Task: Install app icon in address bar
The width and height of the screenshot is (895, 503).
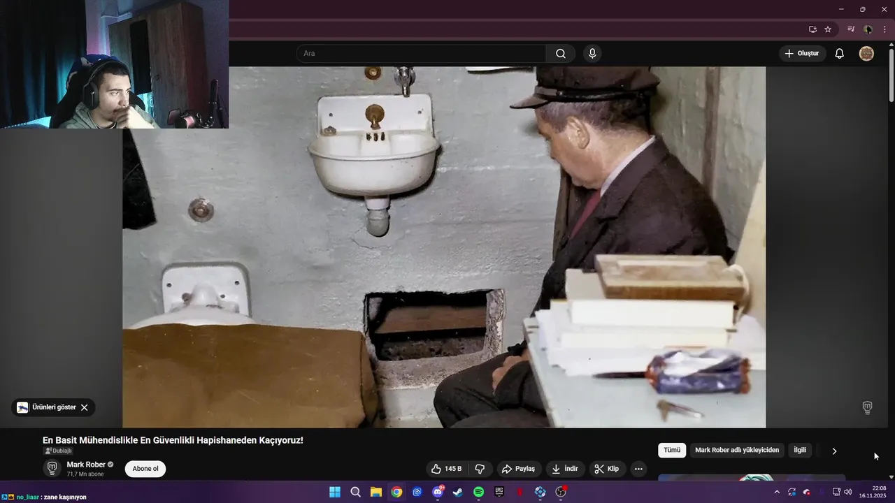Action: (812, 29)
